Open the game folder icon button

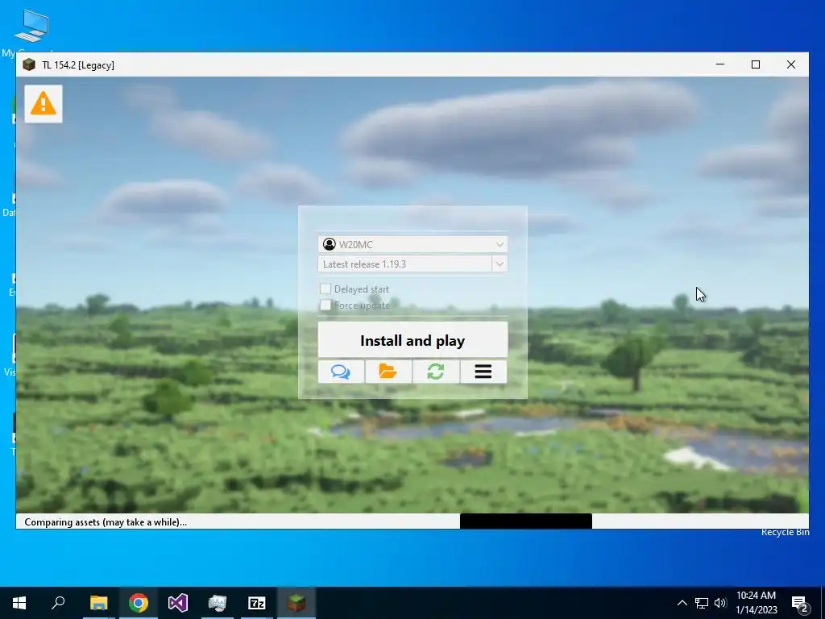click(388, 372)
